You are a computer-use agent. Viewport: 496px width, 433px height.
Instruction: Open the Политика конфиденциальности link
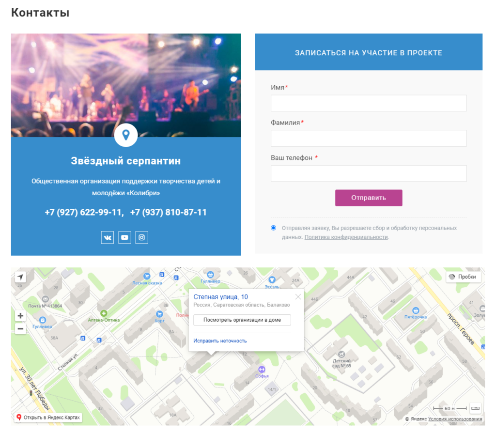point(346,237)
